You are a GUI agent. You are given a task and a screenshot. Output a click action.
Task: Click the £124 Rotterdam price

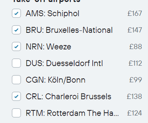tap(135, 113)
